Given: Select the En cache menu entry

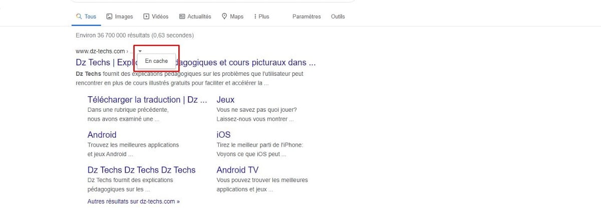Looking at the screenshot, I should (156, 61).
